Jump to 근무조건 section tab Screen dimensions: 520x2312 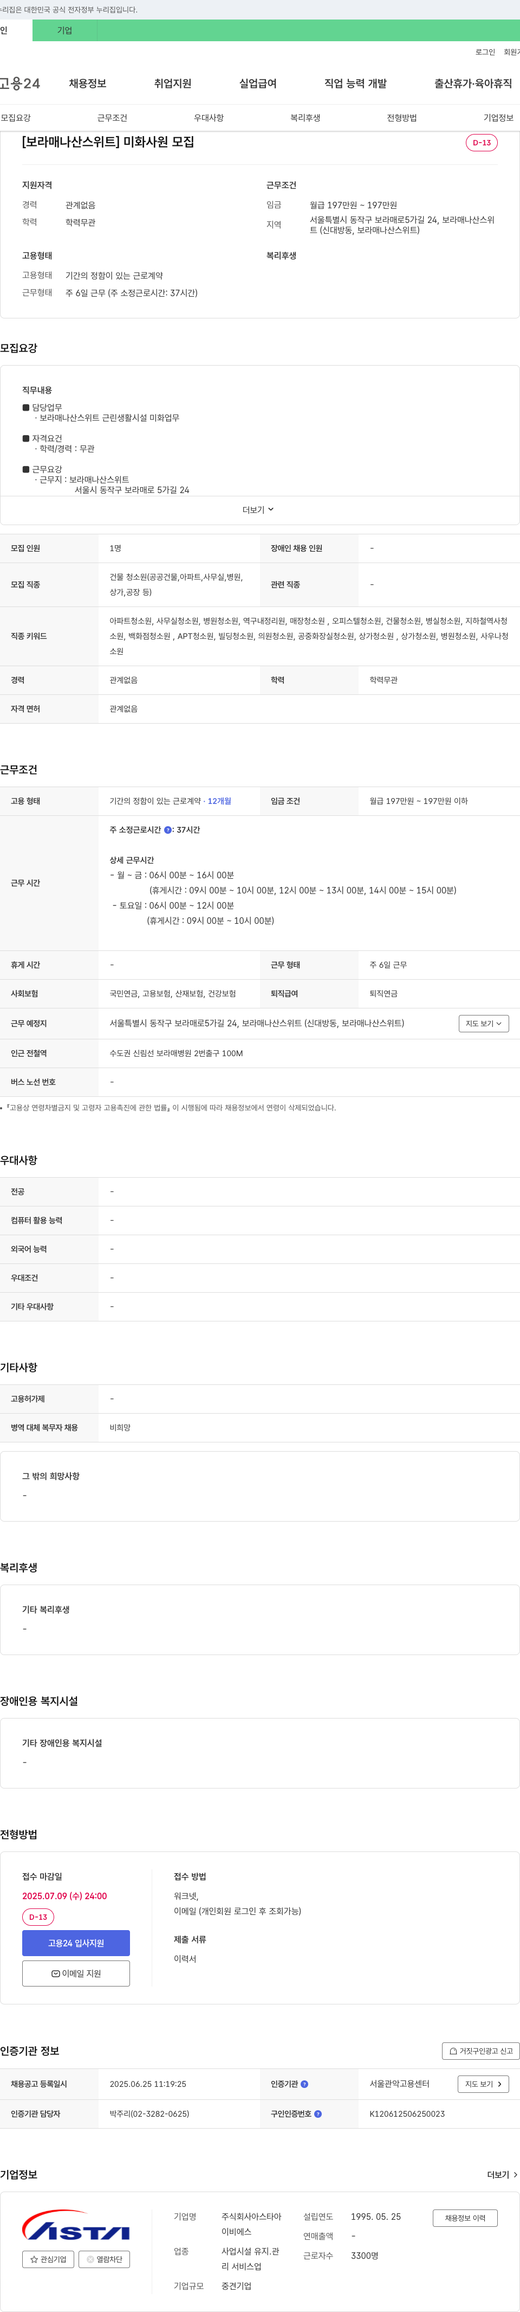pyautogui.click(x=112, y=118)
